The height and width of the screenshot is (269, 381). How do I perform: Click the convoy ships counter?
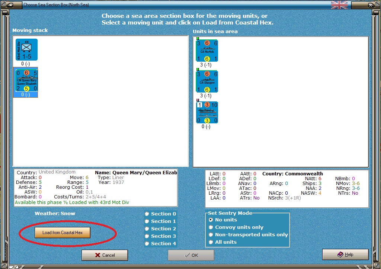(x=207, y=112)
